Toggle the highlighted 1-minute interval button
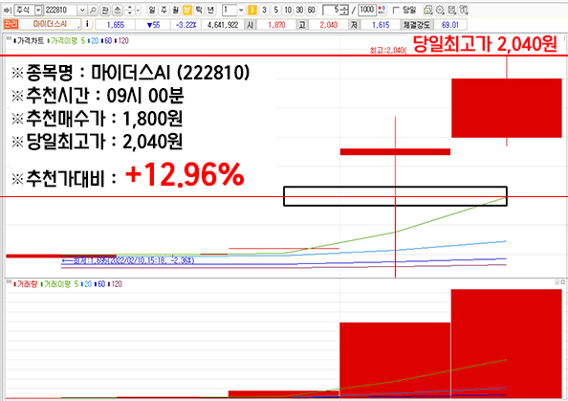 [252, 11]
